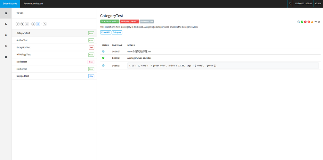Viewport: 323px width, 160px height.
Task: Click the Automation Report header item
Action: (33, 3)
